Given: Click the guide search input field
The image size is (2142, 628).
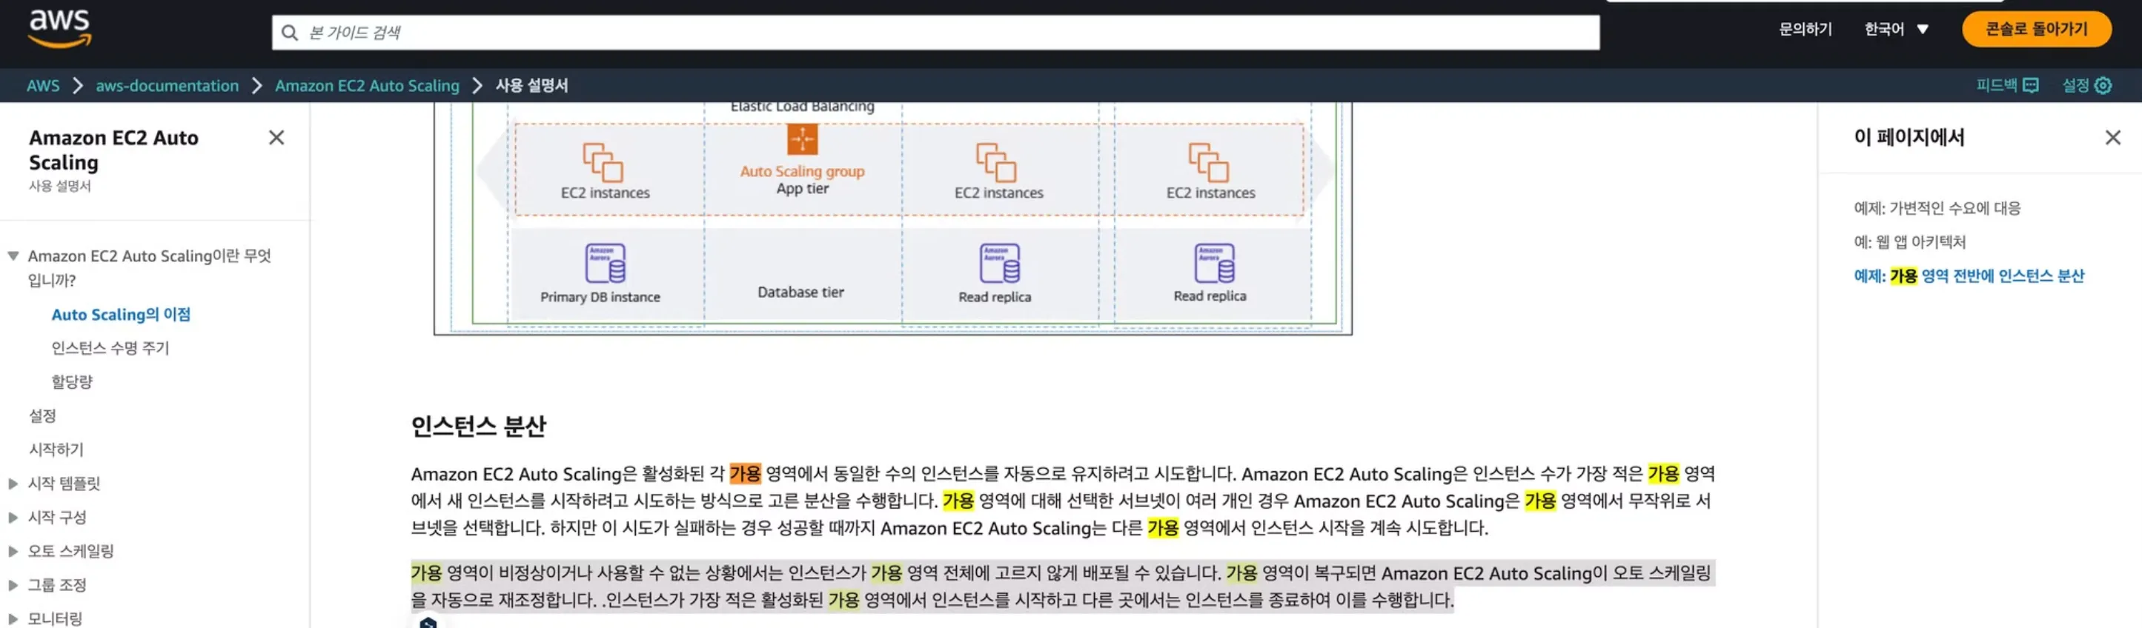Looking at the screenshot, I should 932,33.
